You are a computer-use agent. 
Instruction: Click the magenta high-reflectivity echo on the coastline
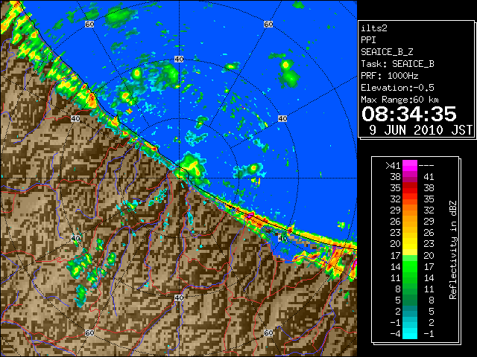[x=250, y=215]
